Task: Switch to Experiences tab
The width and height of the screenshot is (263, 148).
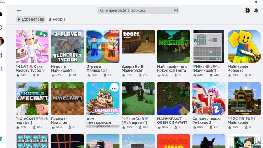Action: coord(31,19)
